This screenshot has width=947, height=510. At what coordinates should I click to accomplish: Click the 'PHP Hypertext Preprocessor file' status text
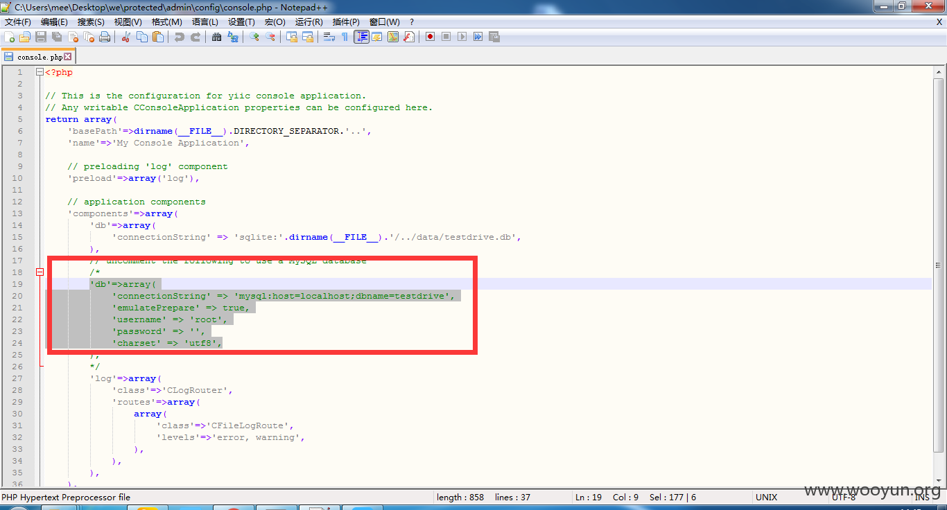pyautogui.click(x=66, y=497)
